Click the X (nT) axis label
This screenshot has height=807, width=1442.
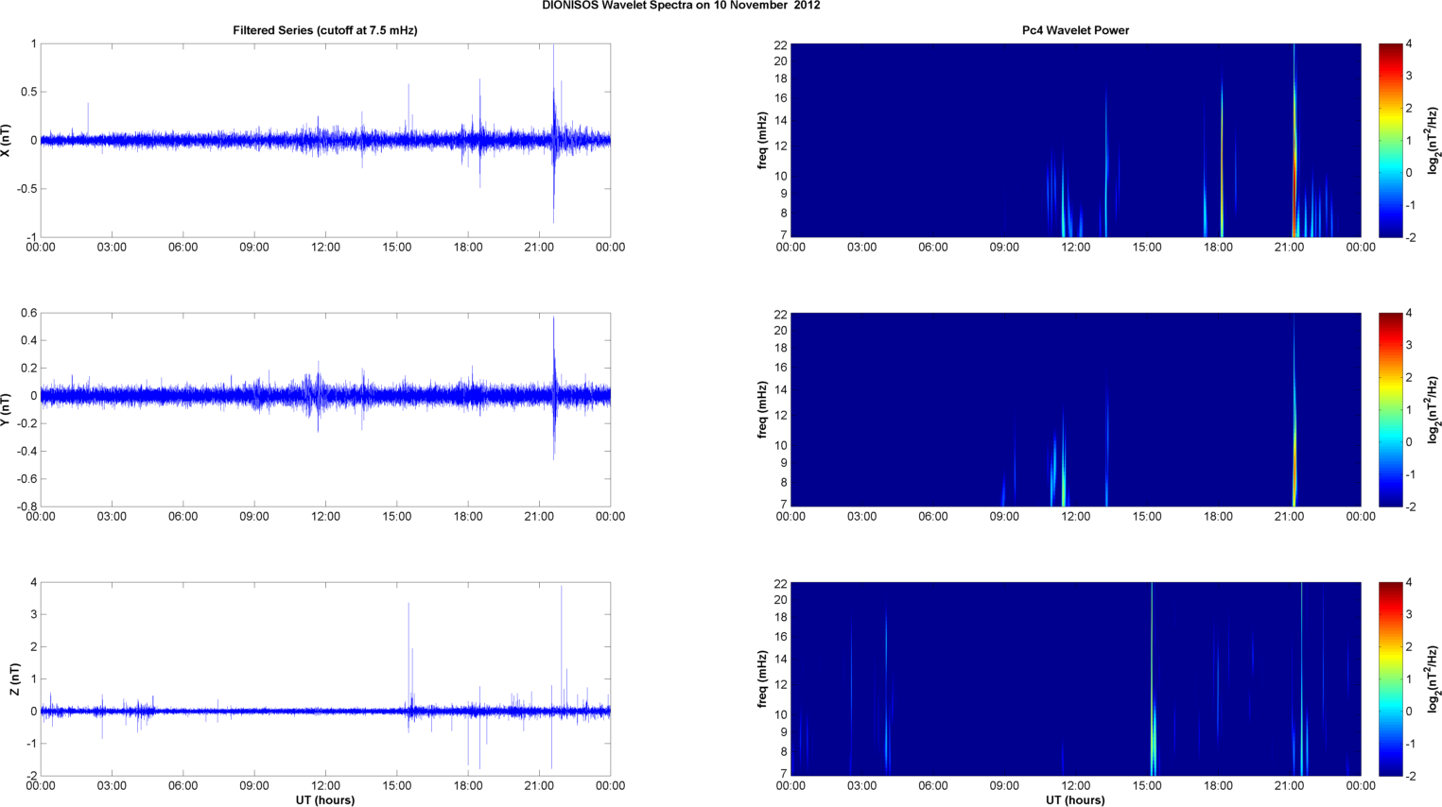point(7,140)
